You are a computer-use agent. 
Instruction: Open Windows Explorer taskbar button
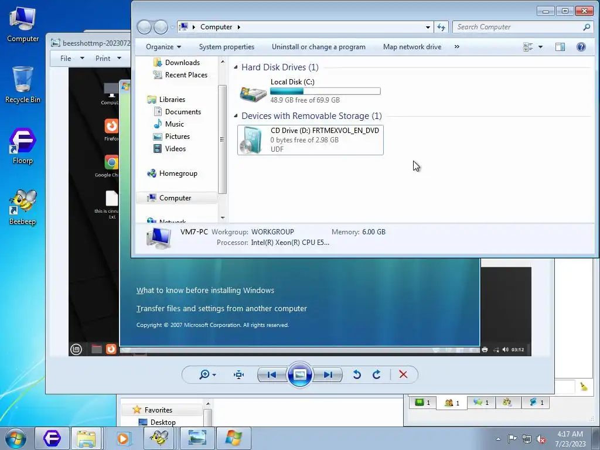[86, 438]
